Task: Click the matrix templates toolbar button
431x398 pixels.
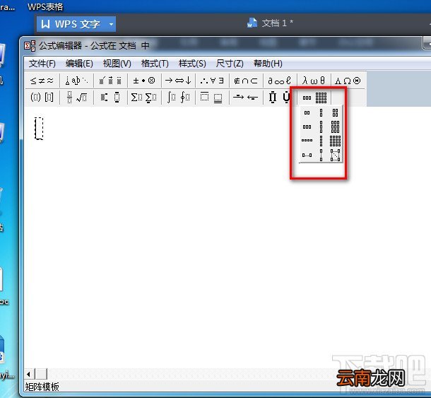Action: [314, 98]
